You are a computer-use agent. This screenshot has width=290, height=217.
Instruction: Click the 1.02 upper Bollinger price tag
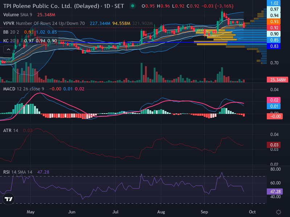coord(274,3)
